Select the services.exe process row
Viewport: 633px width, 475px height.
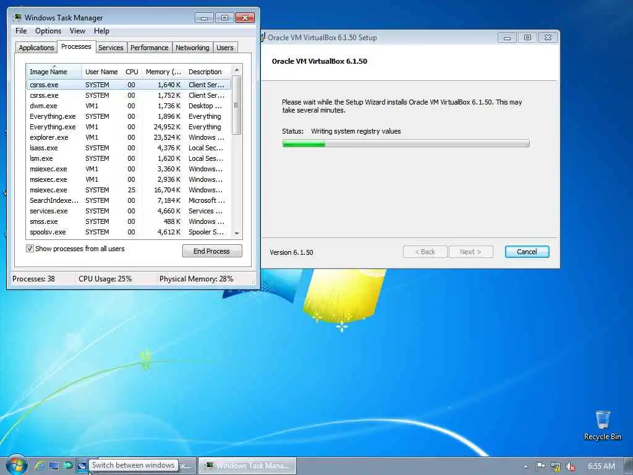pos(129,211)
